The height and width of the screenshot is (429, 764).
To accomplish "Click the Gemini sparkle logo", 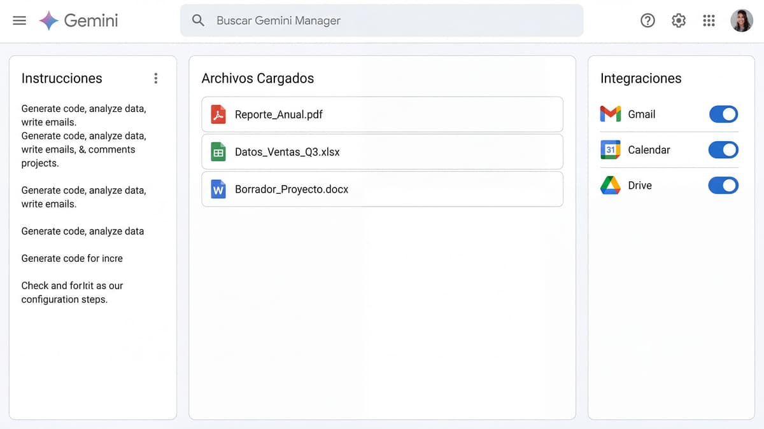I will tap(48, 20).
